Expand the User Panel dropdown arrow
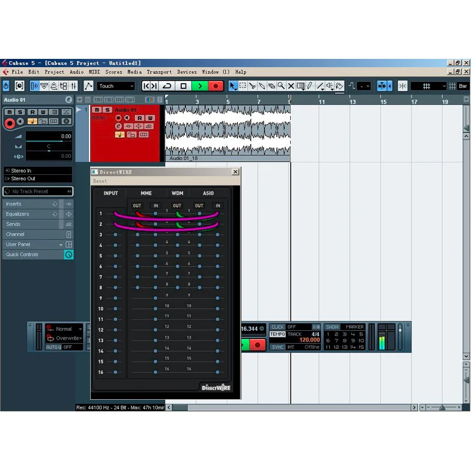This screenshot has height=471, width=471. pyautogui.click(x=61, y=245)
